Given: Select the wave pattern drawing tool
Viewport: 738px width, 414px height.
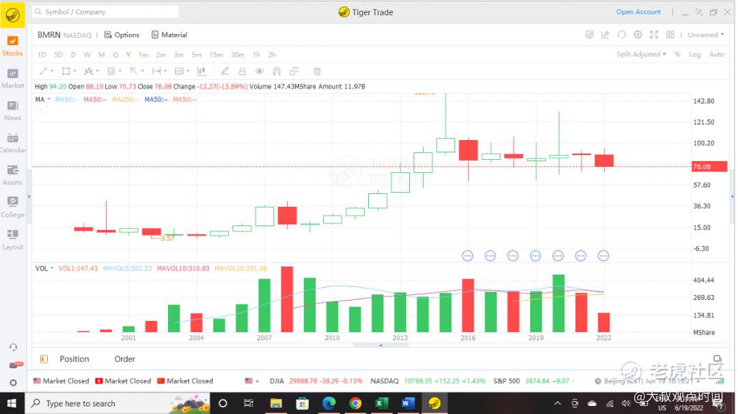Looking at the screenshot, I should 88,71.
